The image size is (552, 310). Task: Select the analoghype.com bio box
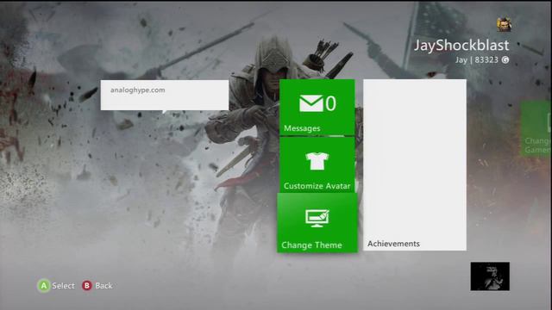(165, 95)
